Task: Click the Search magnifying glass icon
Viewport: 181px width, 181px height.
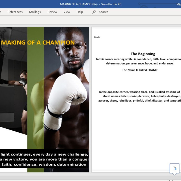Action: tap(94, 12)
